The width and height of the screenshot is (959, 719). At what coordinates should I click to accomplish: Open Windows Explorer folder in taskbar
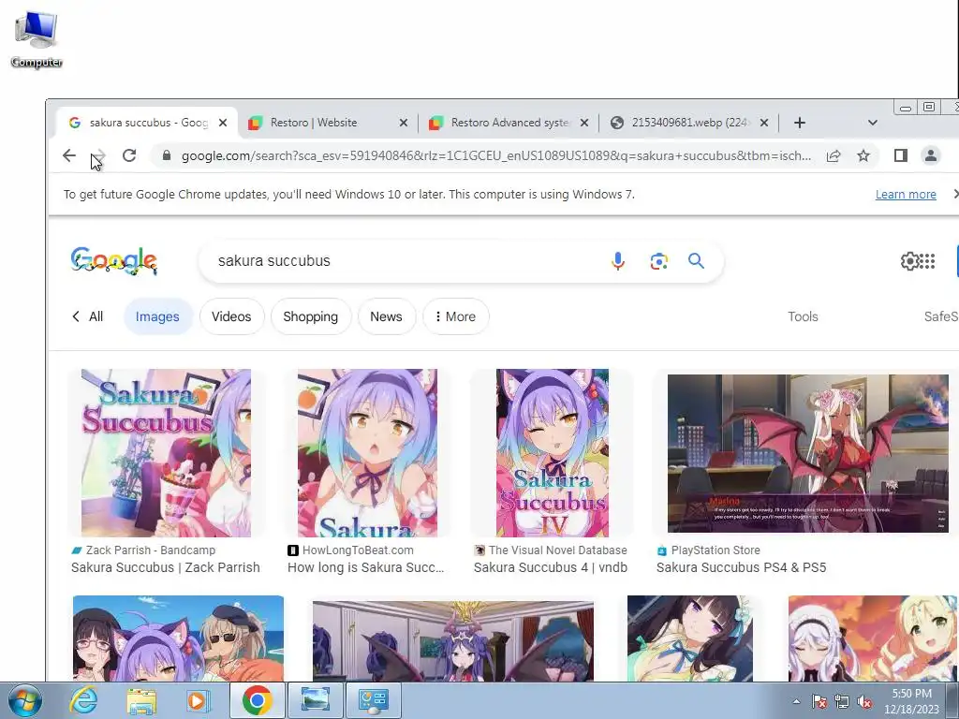point(140,700)
